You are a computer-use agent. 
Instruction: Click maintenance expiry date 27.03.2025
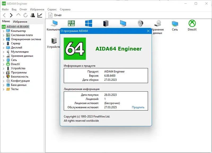click(x=110, y=107)
